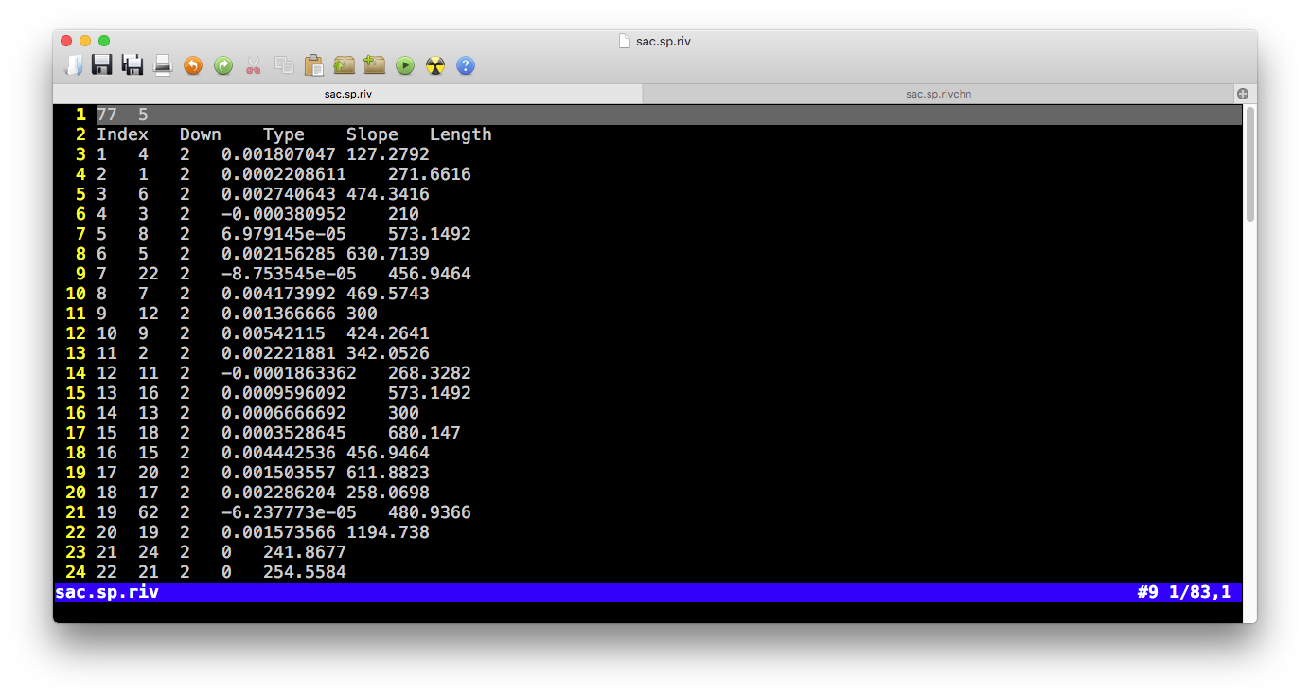The image size is (1310, 699).
Task: Print the document
Action: [163, 65]
